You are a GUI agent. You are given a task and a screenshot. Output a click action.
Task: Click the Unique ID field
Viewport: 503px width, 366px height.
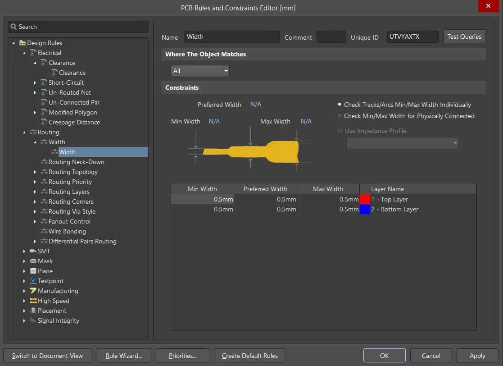click(x=412, y=37)
